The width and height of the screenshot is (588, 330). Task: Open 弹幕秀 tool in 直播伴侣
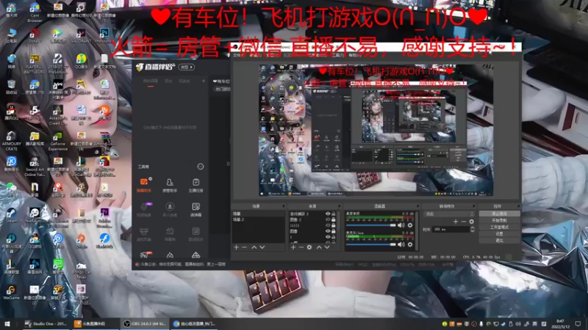click(170, 234)
